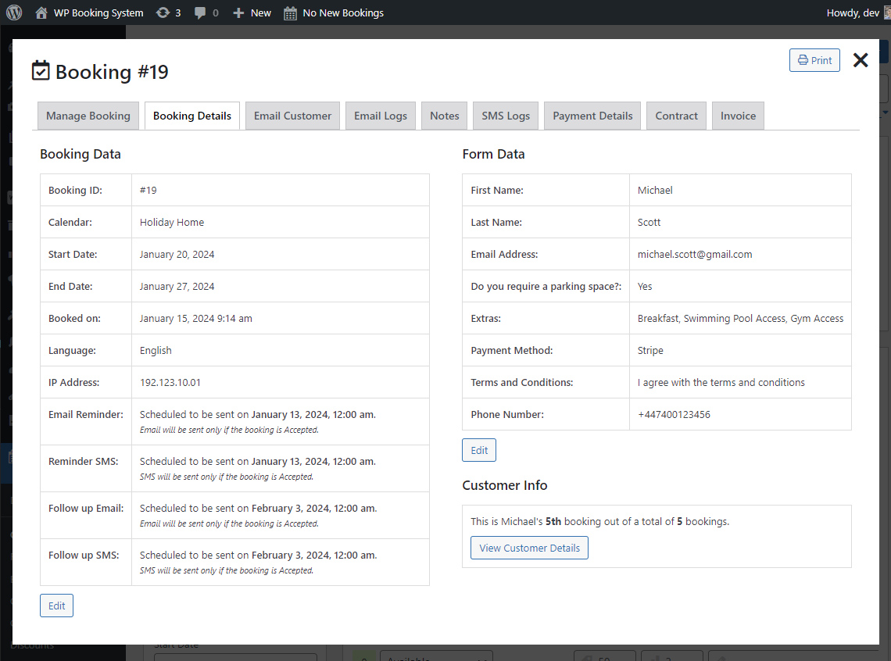
Task: Select the SMS Logs tab
Action: (505, 115)
